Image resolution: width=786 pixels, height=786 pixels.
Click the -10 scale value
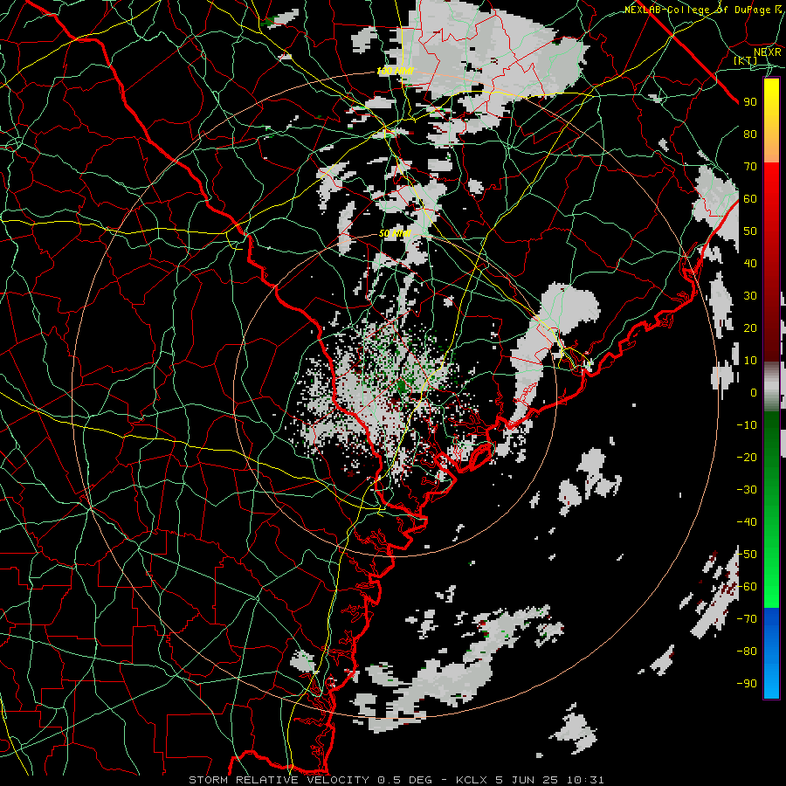pyautogui.click(x=747, y=425)
